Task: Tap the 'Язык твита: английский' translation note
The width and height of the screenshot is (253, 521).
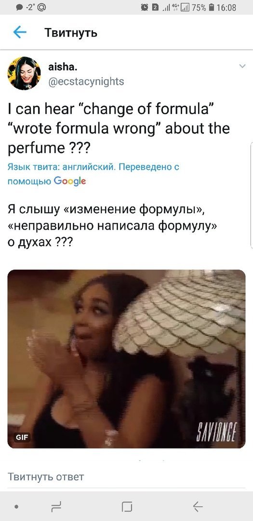Action: pyautogui.click(x=61, y=167)
